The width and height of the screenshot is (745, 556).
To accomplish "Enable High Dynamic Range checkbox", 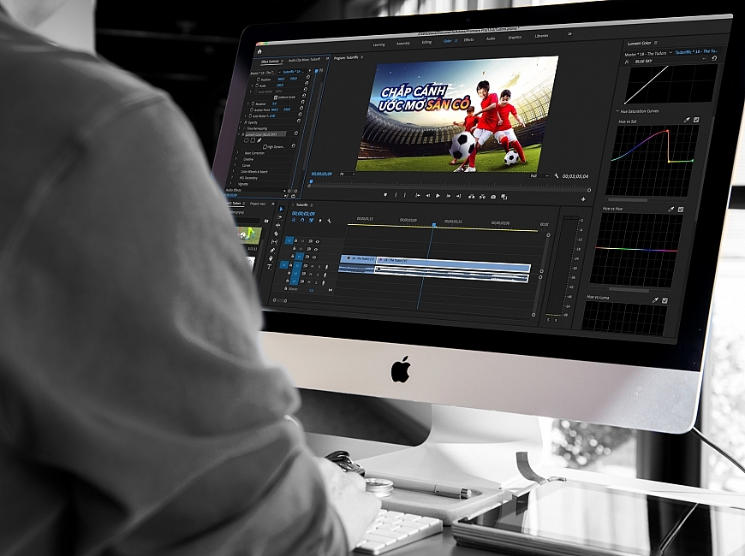I will coord(265,147).
